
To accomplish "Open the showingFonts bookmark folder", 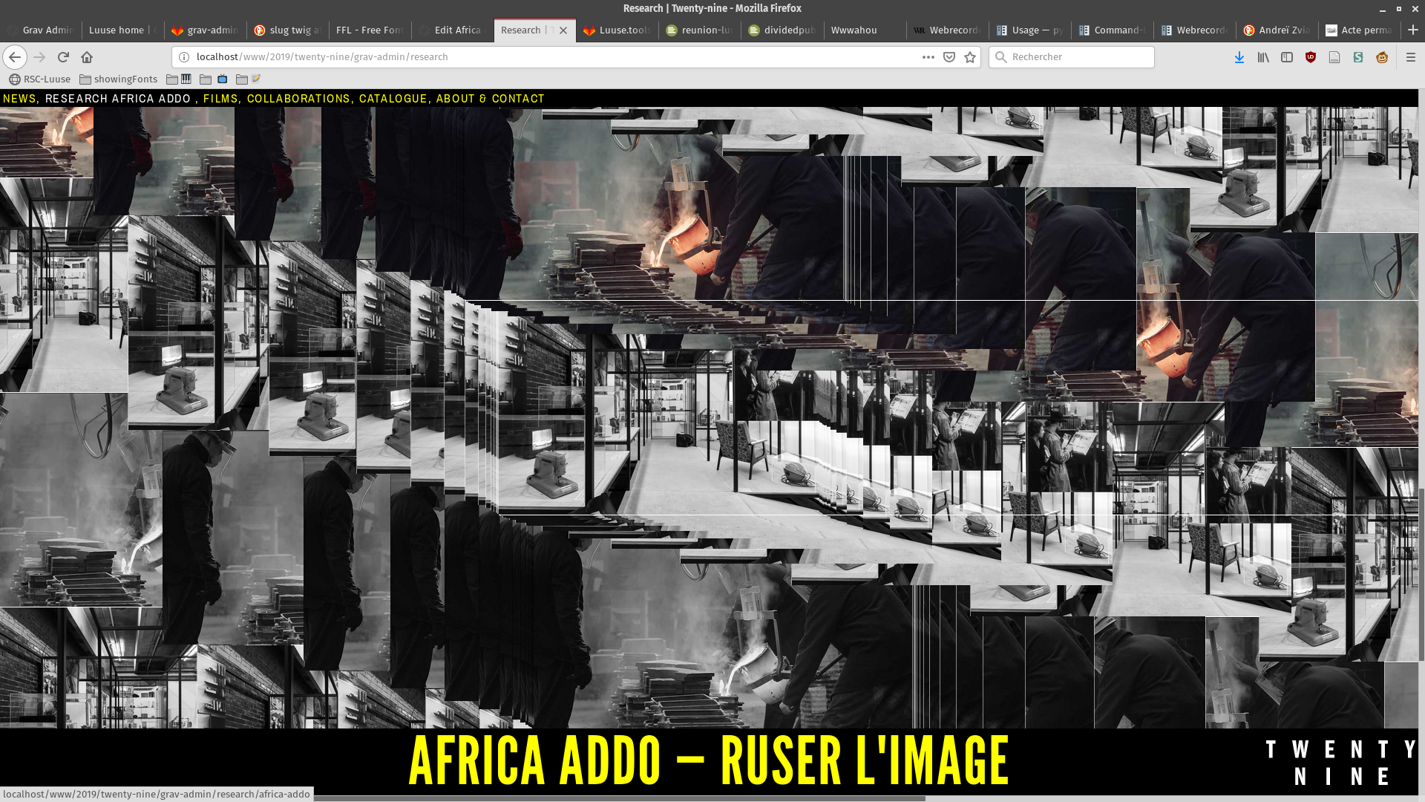I will 119,79.
